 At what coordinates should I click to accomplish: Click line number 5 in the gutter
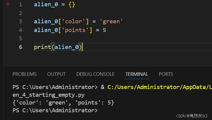coord(21,39)
